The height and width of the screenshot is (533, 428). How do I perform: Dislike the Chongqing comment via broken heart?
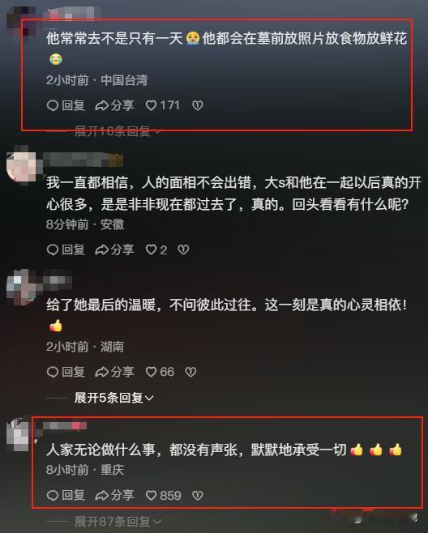(198, 495)
